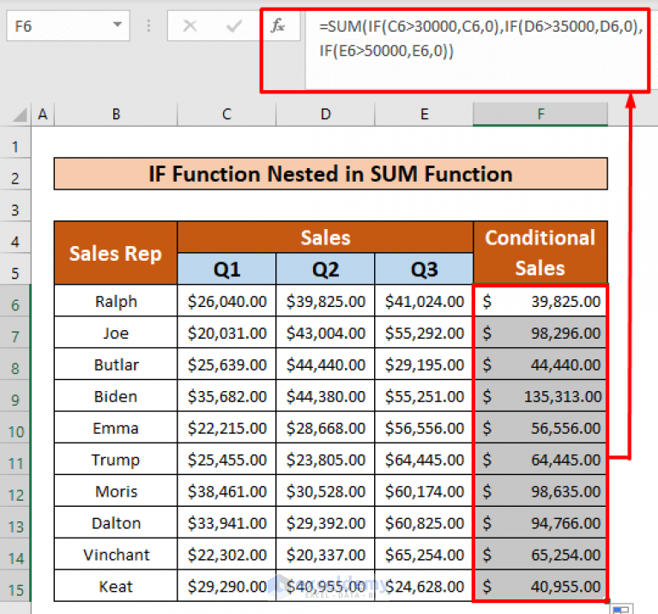Select column F header
658x614 pixels.
pos(540,114)
